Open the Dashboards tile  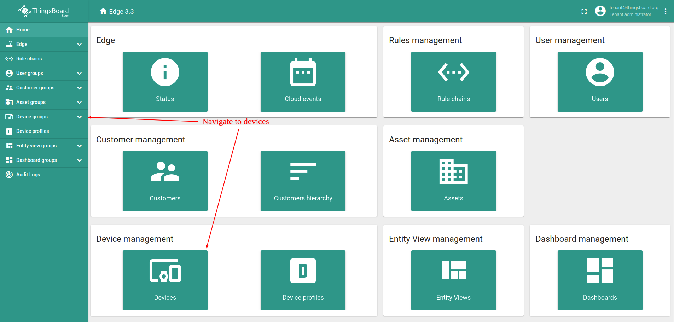tap(600, 280)
